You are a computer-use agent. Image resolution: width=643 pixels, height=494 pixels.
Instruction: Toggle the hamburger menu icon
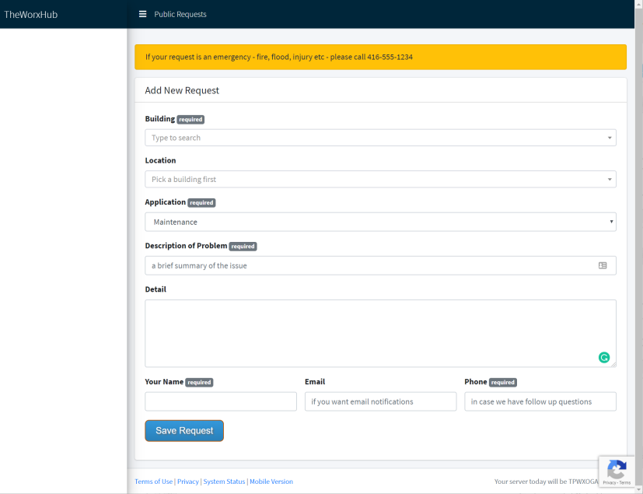click(143, 14)
